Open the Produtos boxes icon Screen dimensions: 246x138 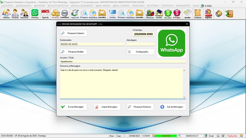click(x=56, y=14)
